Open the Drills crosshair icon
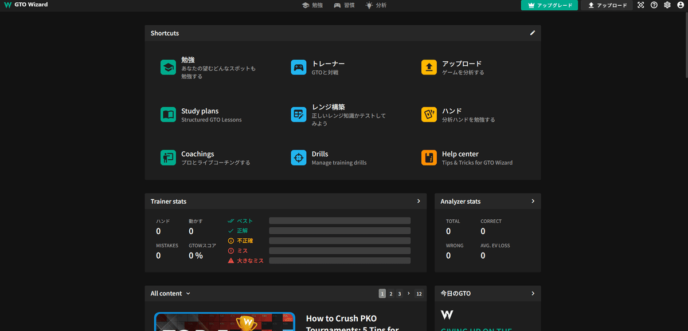The width and height of the screenshot is (688, 331). (298, 157)
